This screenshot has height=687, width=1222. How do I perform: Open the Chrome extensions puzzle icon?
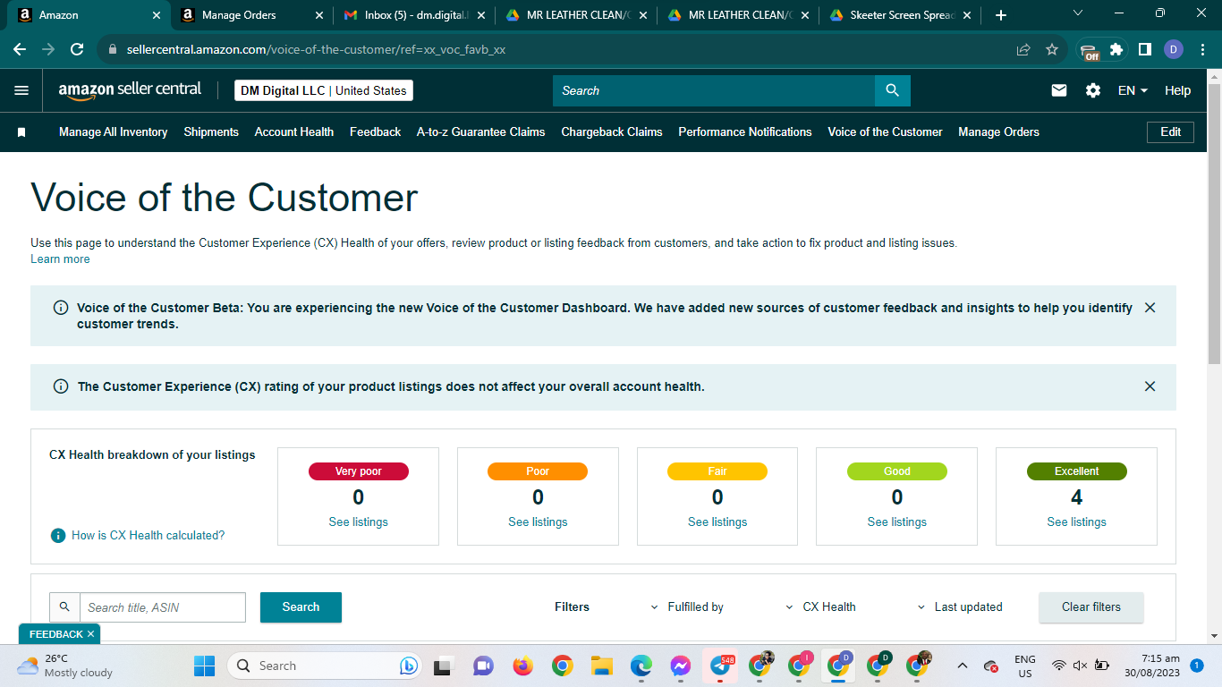point(1116,50)
